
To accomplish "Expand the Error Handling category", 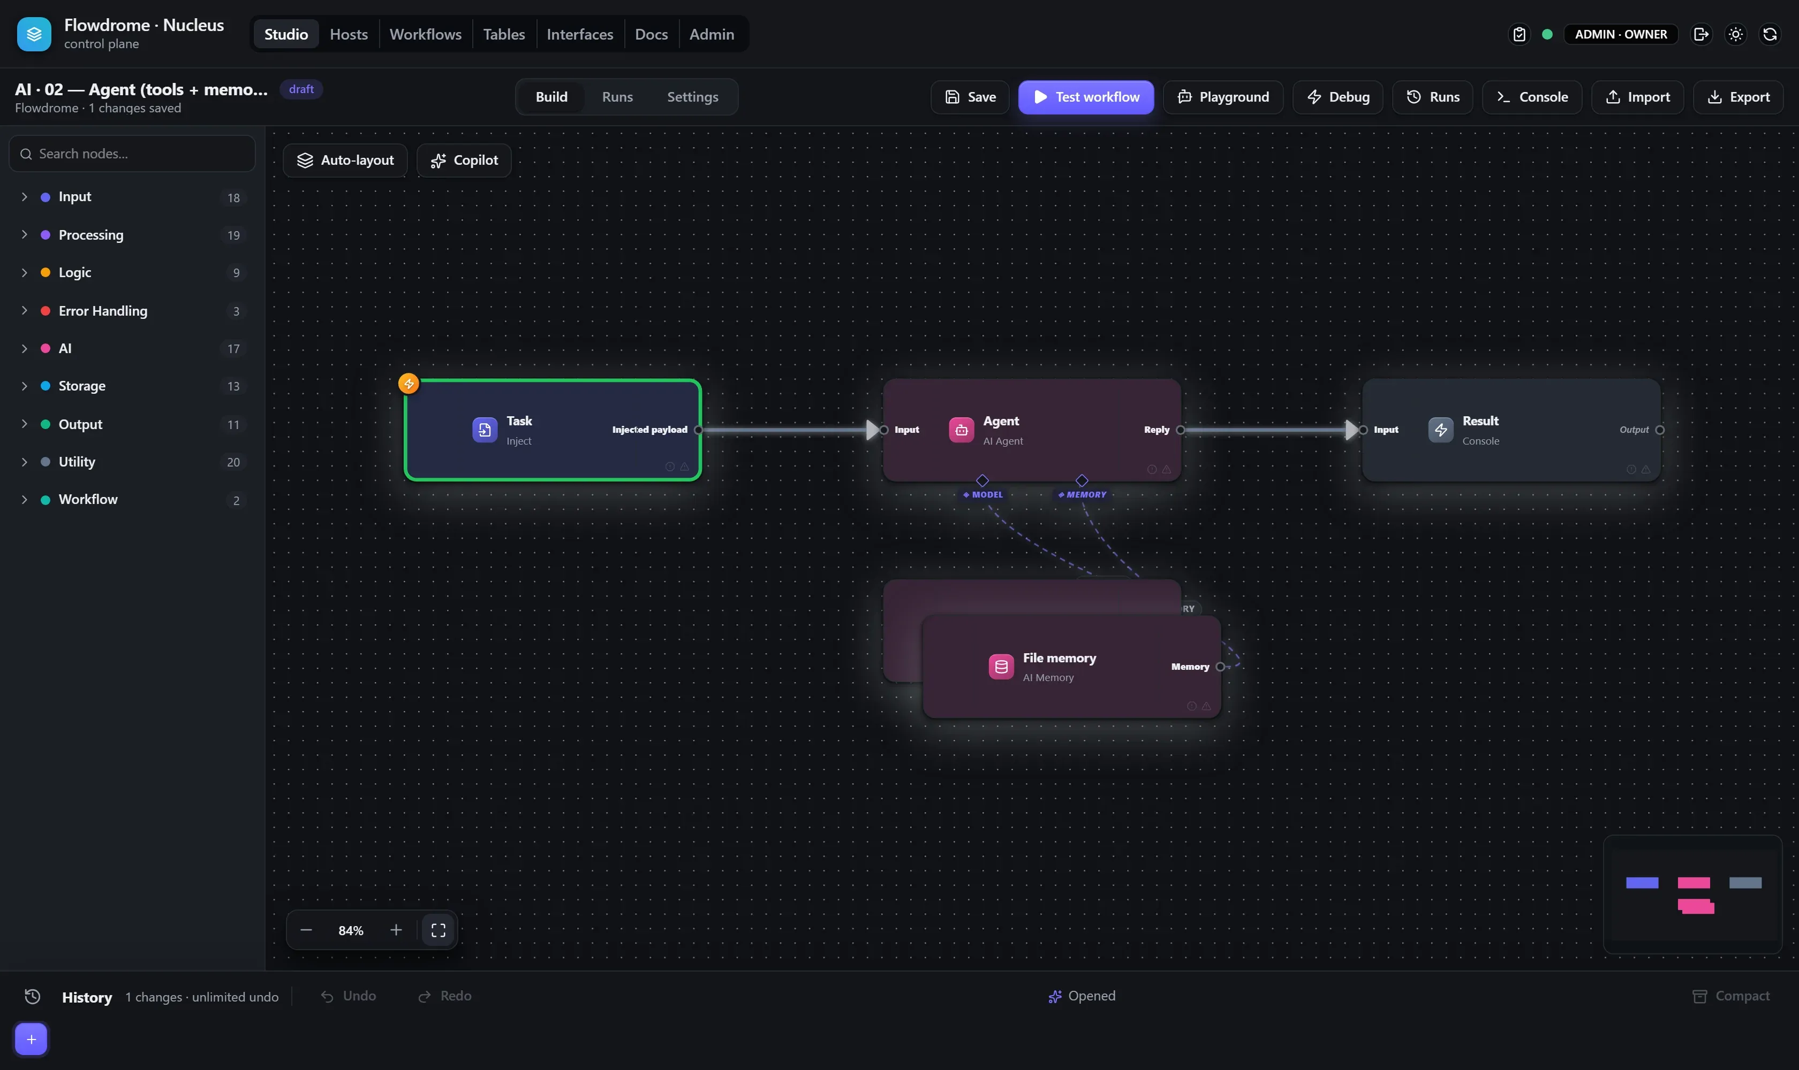I will click(x=131, y=311).
